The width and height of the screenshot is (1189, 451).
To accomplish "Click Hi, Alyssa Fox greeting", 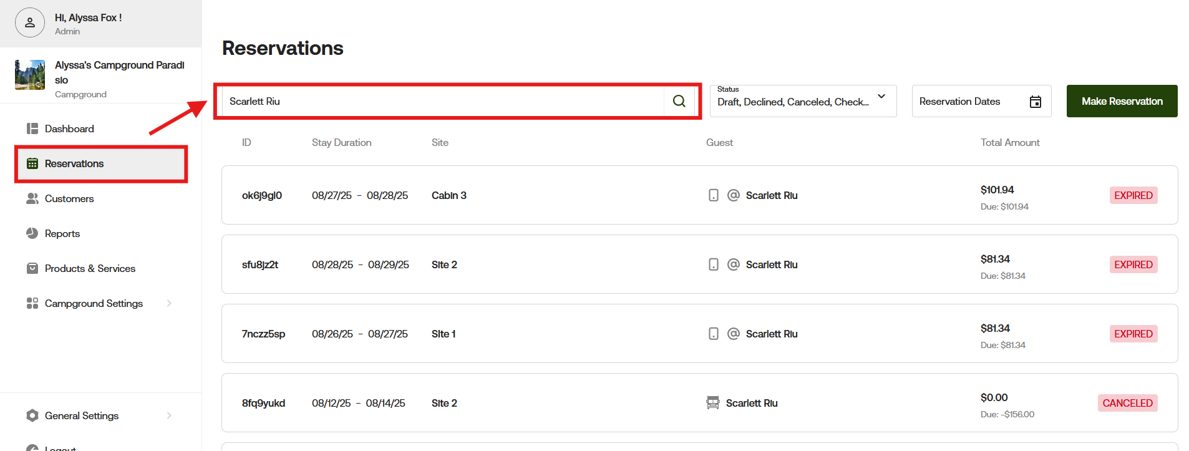I will click(x=88, y=17).
